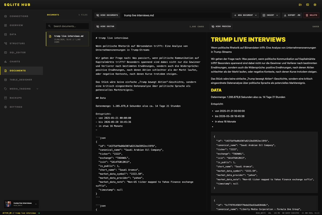Viewport: 322px width, 215px height.
Task: Select trump live interviews.md document entry
Action: (67, 39)
